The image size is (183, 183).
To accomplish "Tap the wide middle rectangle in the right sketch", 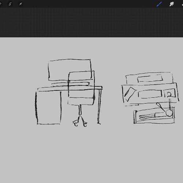I will 150,94.
